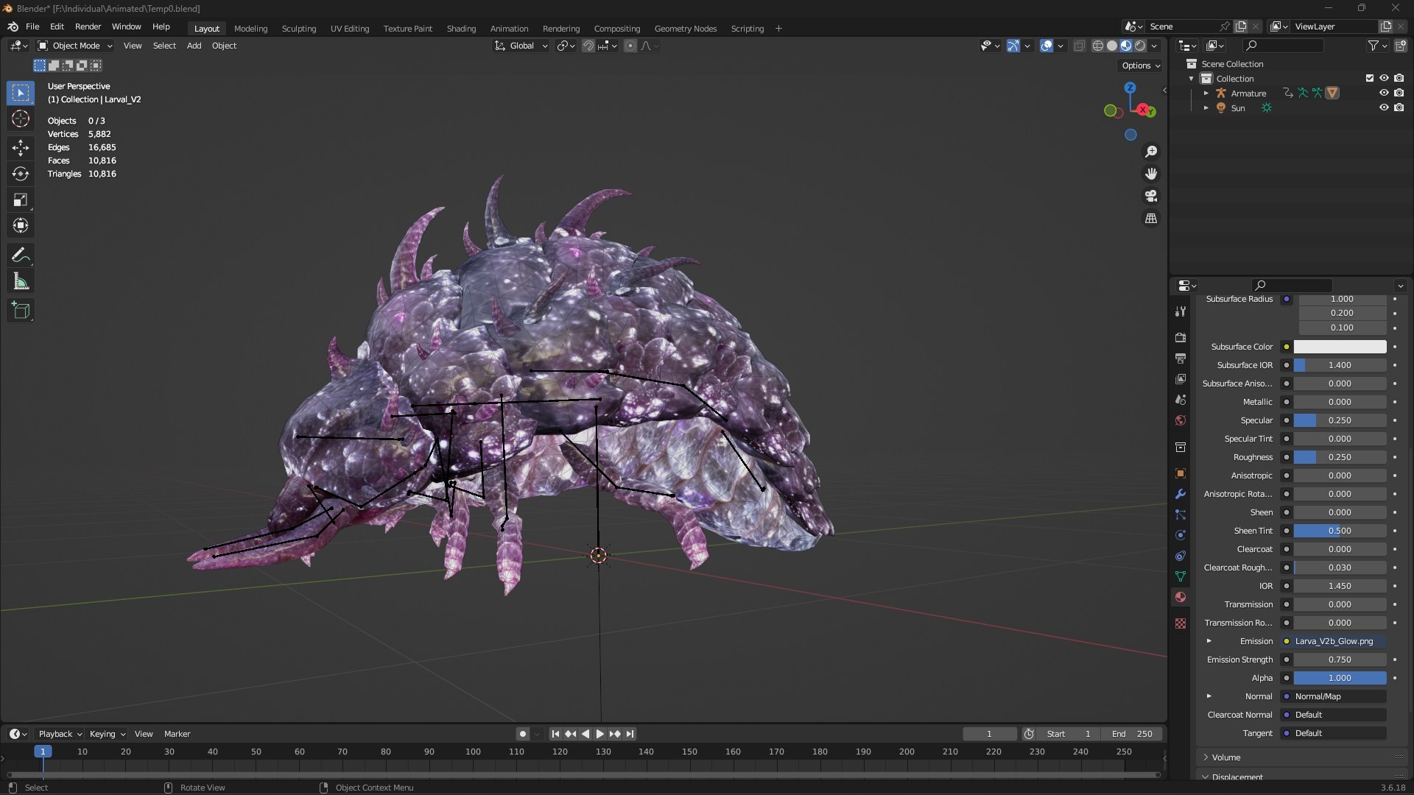1414x795 pixels.
Task: Jump to the end frame button
Action: click(x=630, y=734)
